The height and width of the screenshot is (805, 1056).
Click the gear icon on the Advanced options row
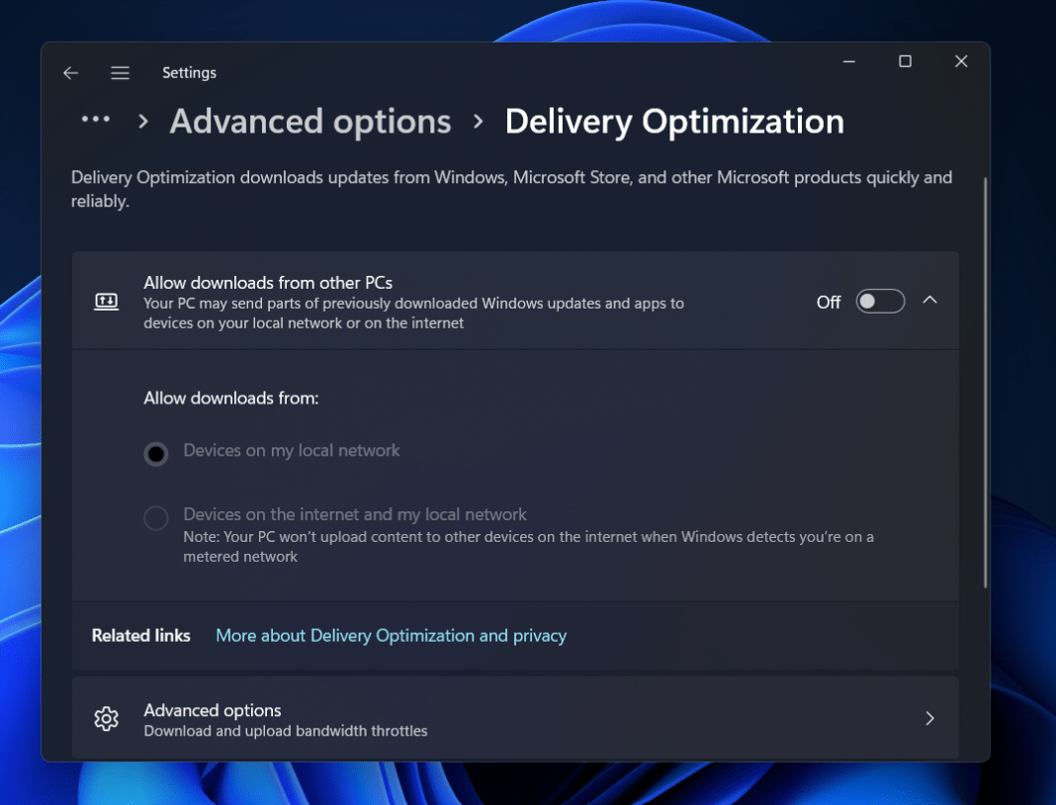point(106,718)
